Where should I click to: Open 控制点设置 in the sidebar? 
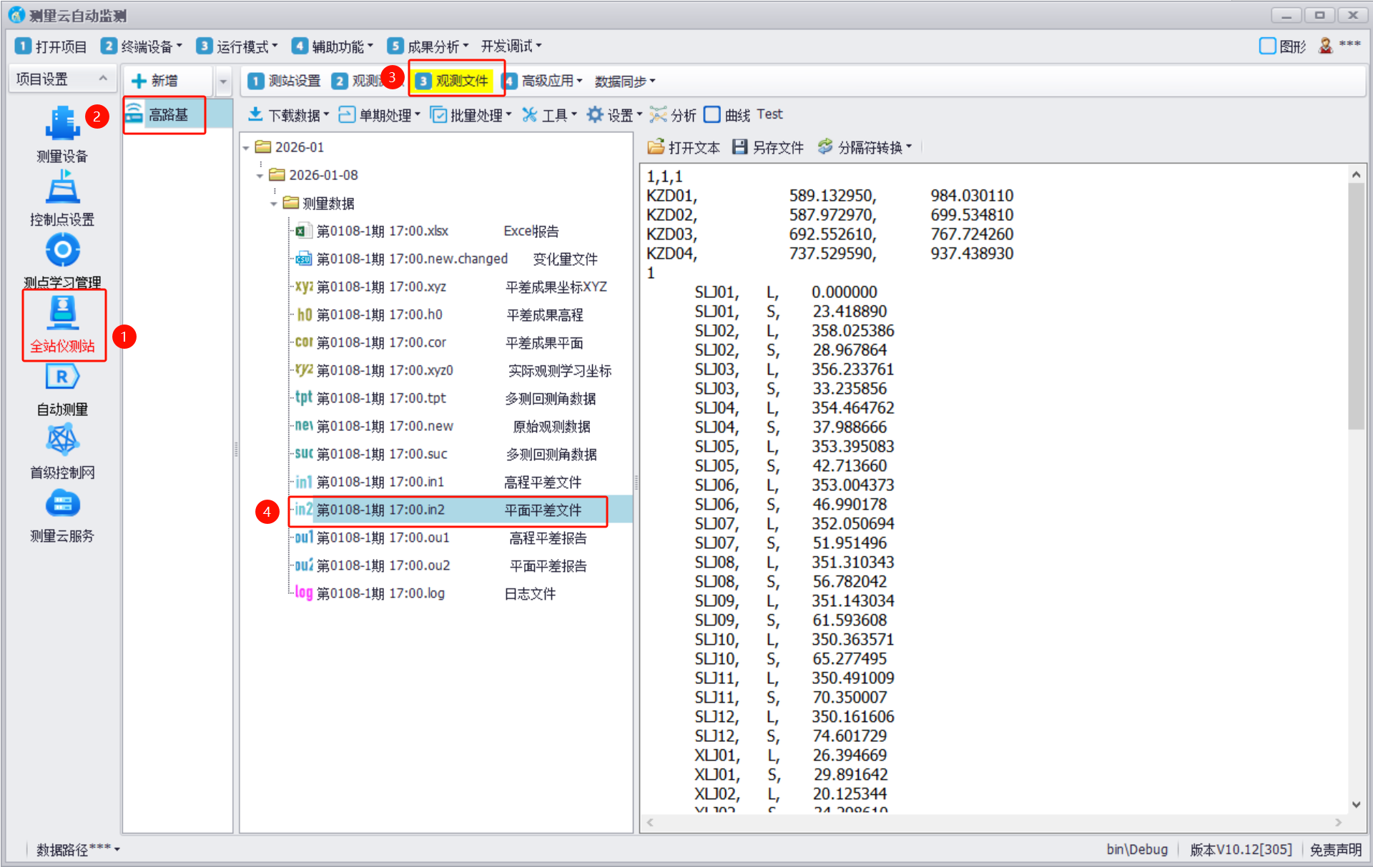(x=62, y=188)
